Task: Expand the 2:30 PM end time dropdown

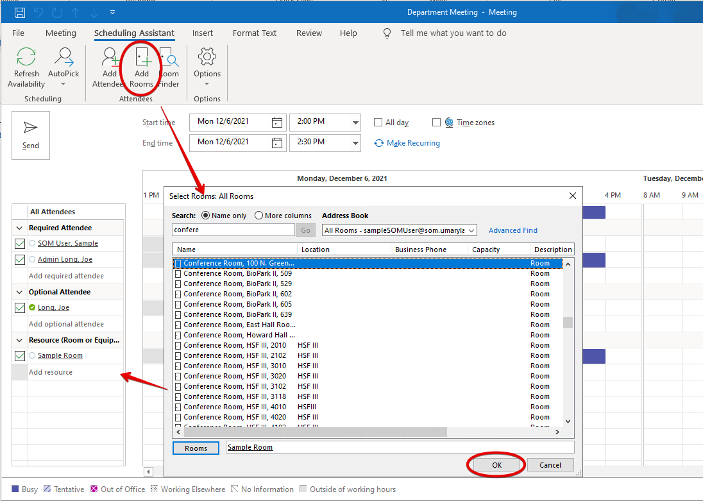Action: tap(355, 142)
